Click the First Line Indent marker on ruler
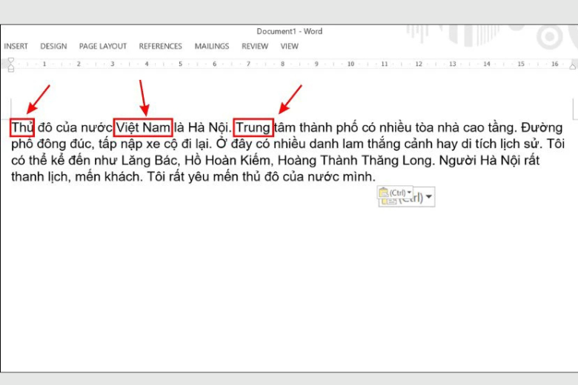578x385 pixels. click(x=10, y=60)
